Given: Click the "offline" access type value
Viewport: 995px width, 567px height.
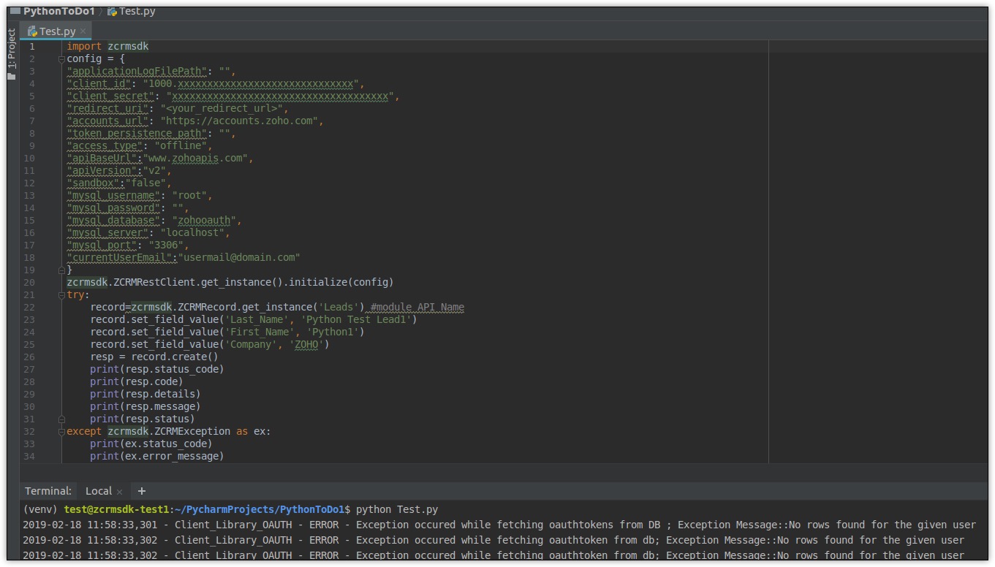Looking at the screenshot, I should pyautogui.click(x=181, y=145).
